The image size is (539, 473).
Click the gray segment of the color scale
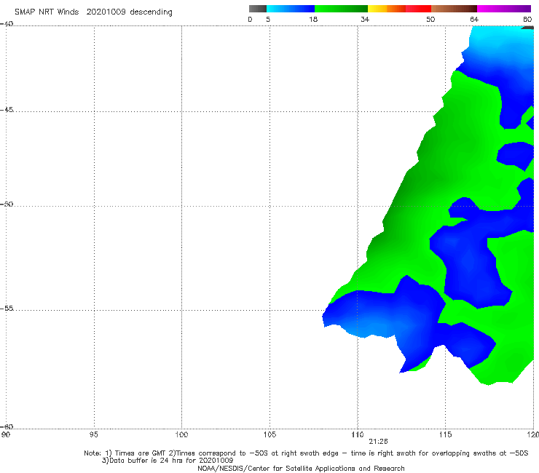coord(258,9)
